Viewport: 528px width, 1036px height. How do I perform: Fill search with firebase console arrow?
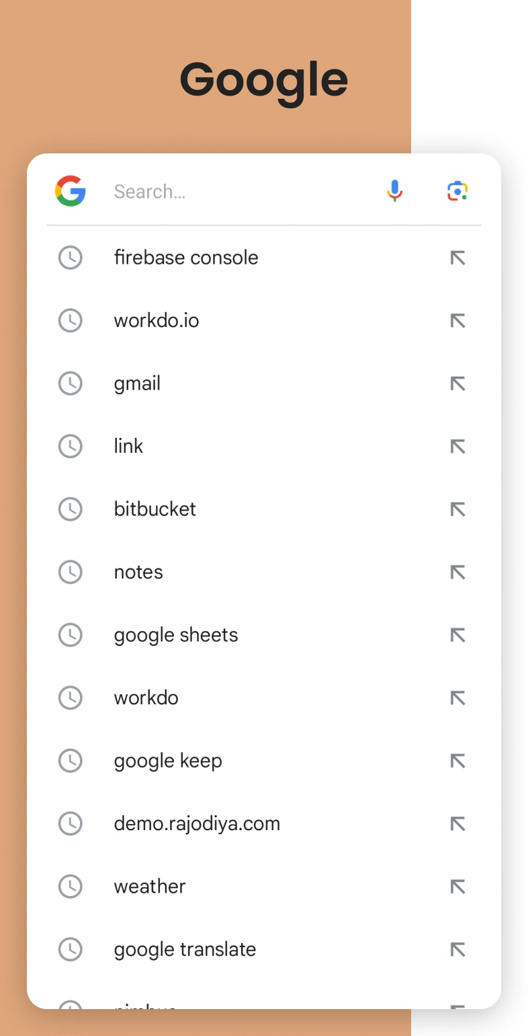457,258
